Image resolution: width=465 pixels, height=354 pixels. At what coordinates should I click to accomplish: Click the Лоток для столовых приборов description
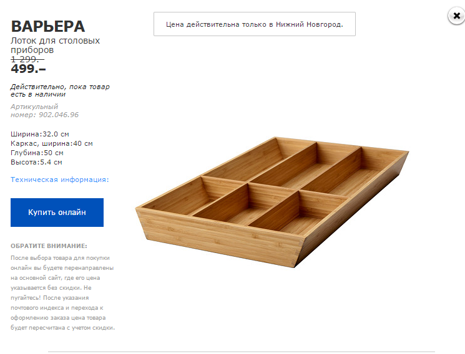coord(55,45)
